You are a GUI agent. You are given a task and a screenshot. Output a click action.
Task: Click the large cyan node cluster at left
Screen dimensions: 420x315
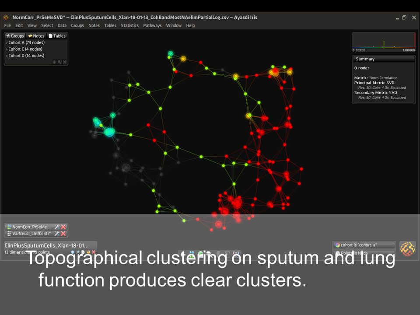tap(109, 132)
